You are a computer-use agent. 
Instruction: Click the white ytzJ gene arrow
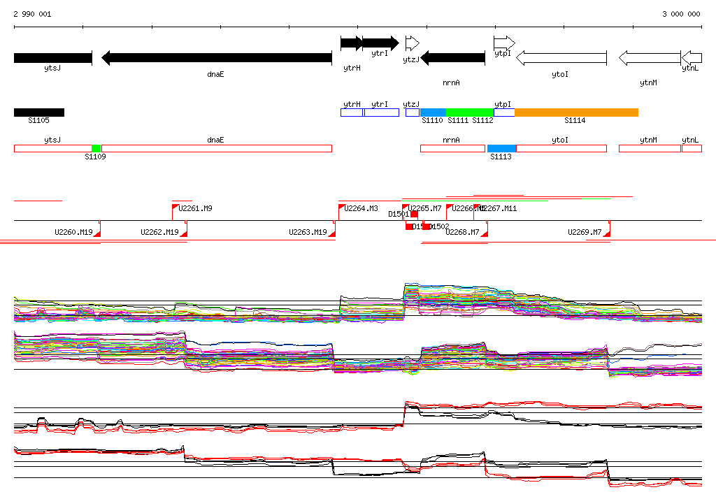[413, 43]
